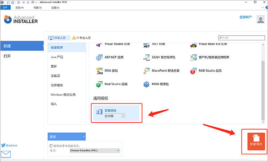The height and width of the screenshot is (162, 268).
Task: Open the Chinese Simplified (PRC) language dropdown
Action: point(95,150)
